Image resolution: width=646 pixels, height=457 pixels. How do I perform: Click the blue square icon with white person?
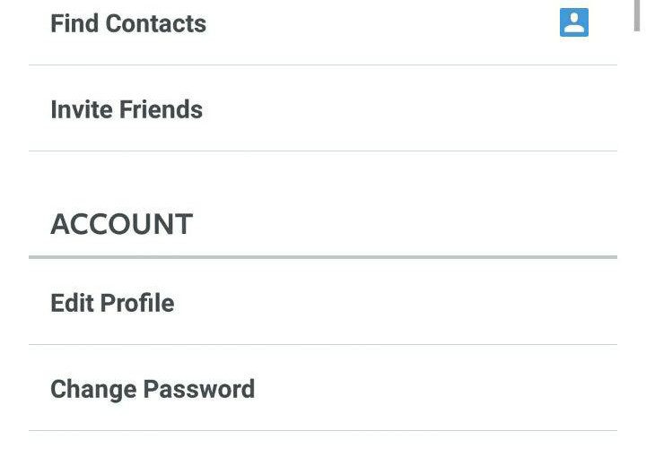coord(574,22)
